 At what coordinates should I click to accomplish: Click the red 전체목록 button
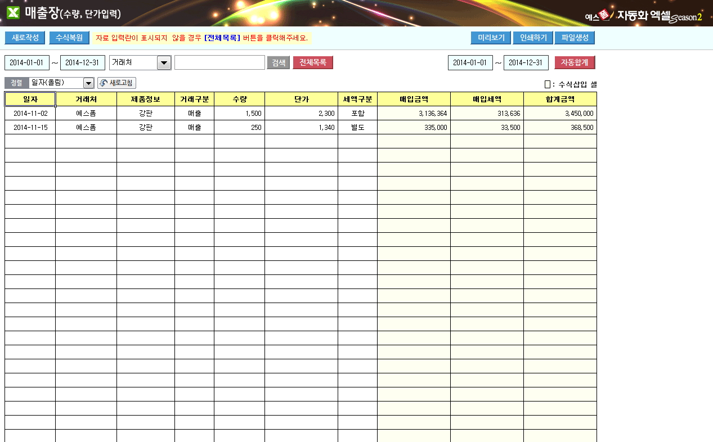click(x=313, y=62)
